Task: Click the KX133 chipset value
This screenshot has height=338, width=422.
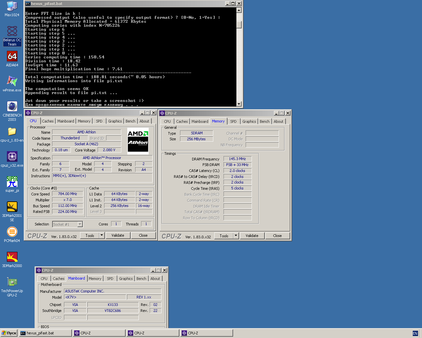Action: pos(113,305)
